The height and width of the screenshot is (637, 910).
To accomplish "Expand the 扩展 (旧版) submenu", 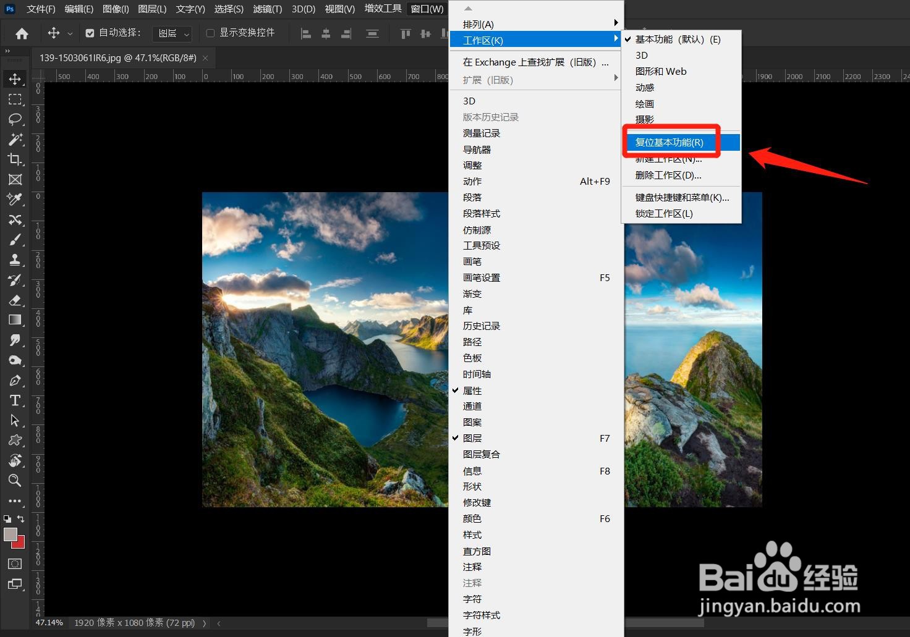I will (x=536, y=80).
